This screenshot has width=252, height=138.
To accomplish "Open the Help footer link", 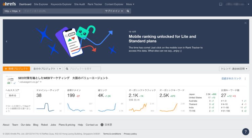I will pyautogui.click(x=80, y=125).
